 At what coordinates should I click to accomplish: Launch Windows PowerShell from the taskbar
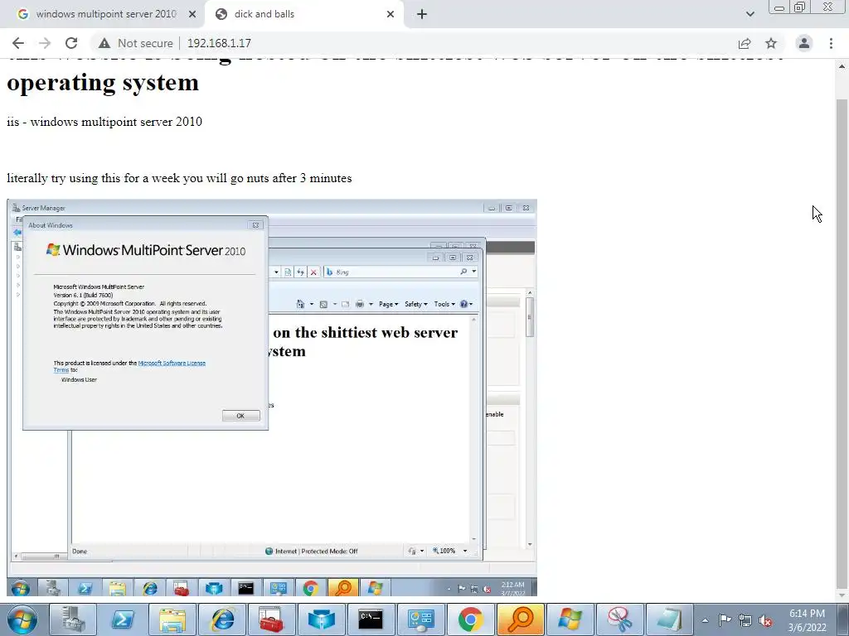point(122,619)
